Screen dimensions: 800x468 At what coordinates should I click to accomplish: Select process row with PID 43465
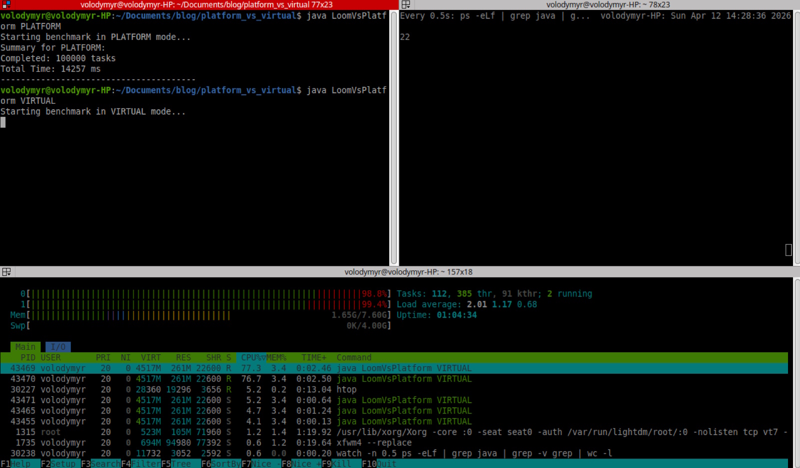tap(394, 411)
